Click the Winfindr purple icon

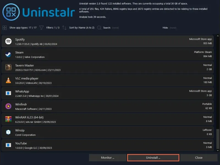(9, 106)
